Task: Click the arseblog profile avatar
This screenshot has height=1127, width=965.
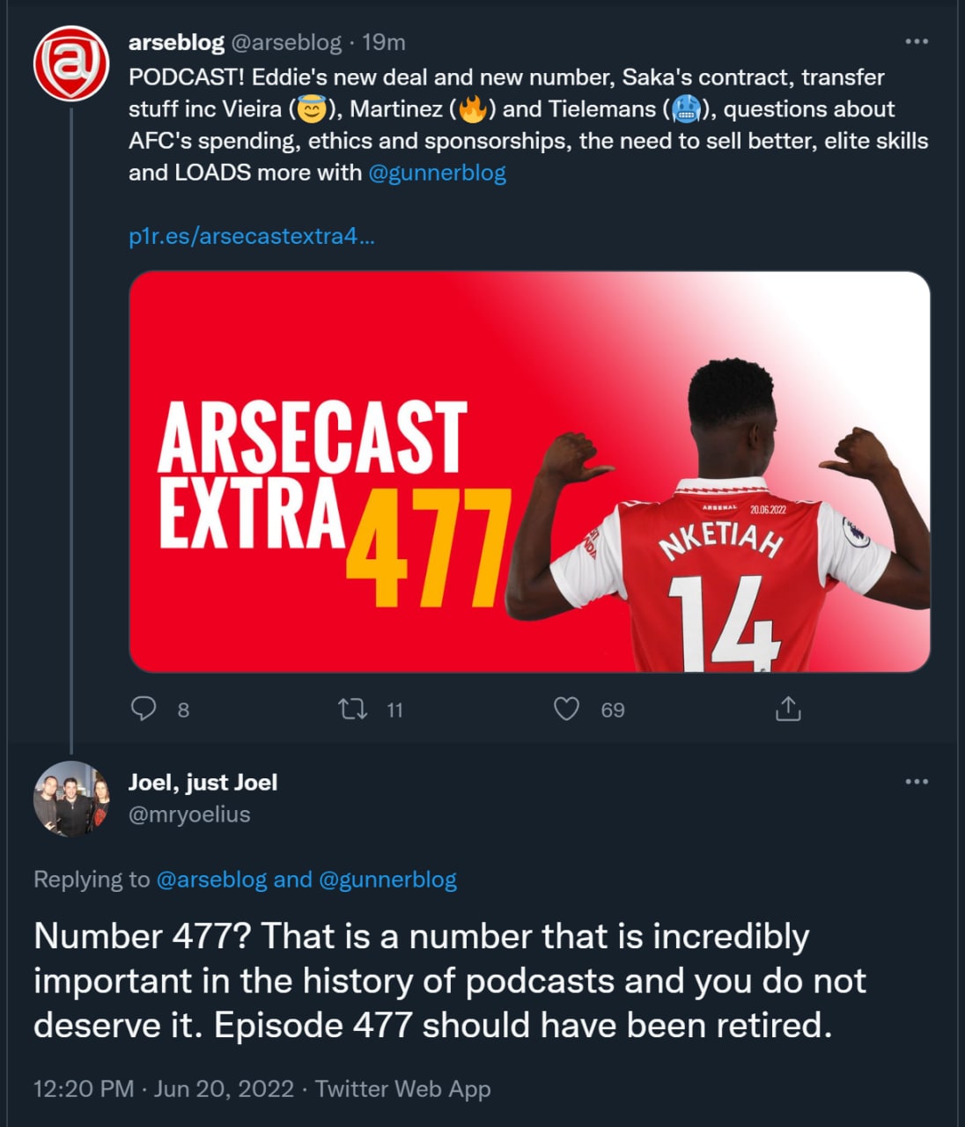Action: (x=70, y=63)
